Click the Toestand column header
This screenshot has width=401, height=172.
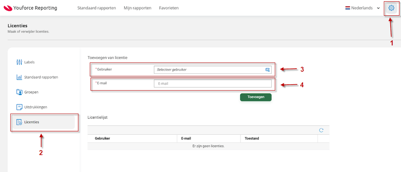251,138
